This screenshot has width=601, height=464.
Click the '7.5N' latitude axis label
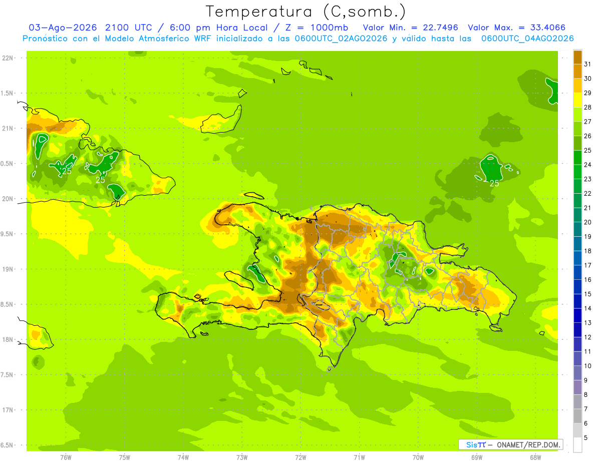[7, 374]
